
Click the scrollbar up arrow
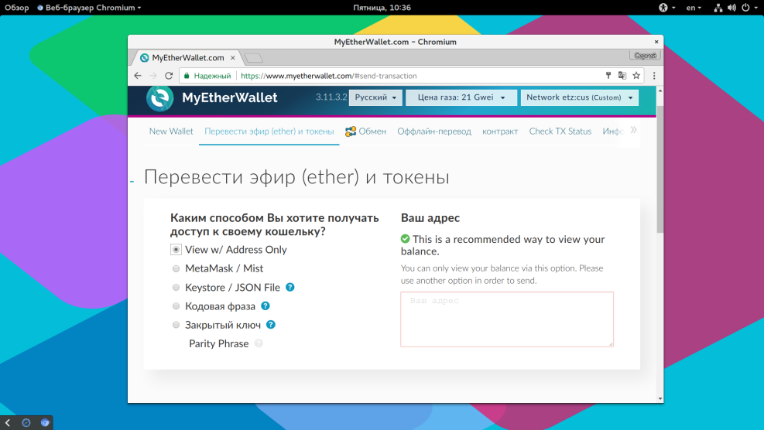point(660,90)
